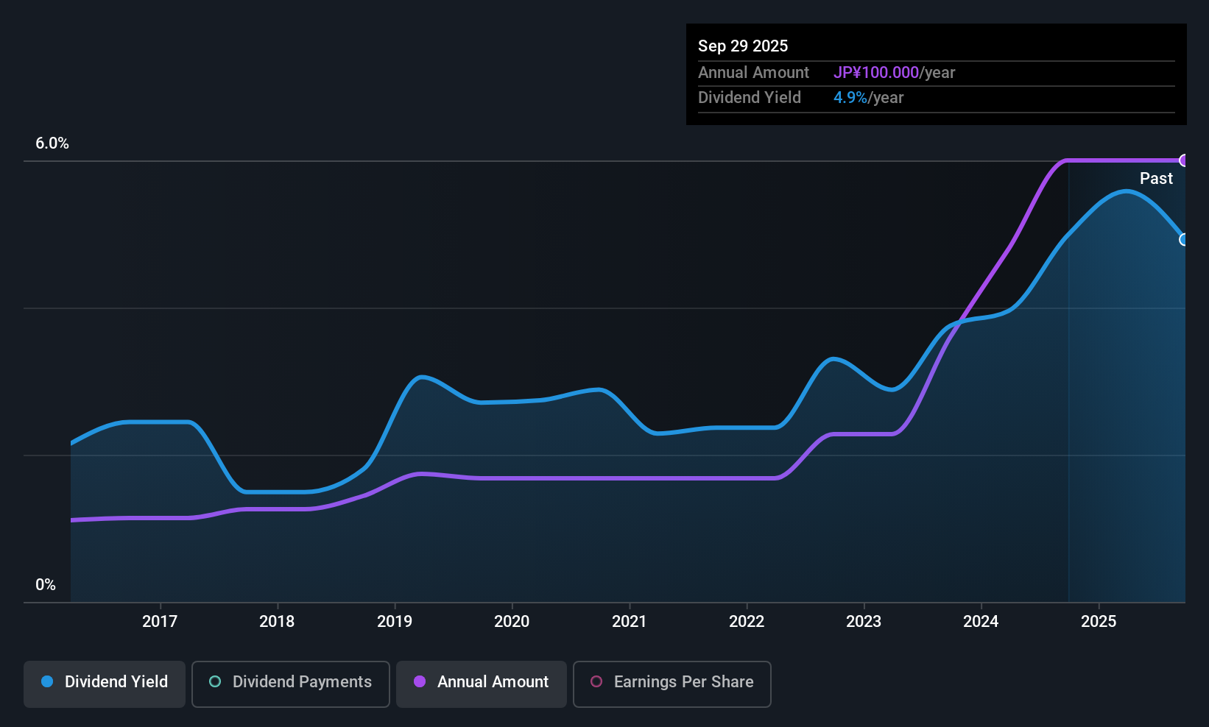
Task: Open the Annual Amount legend entry
Action: 481,684
